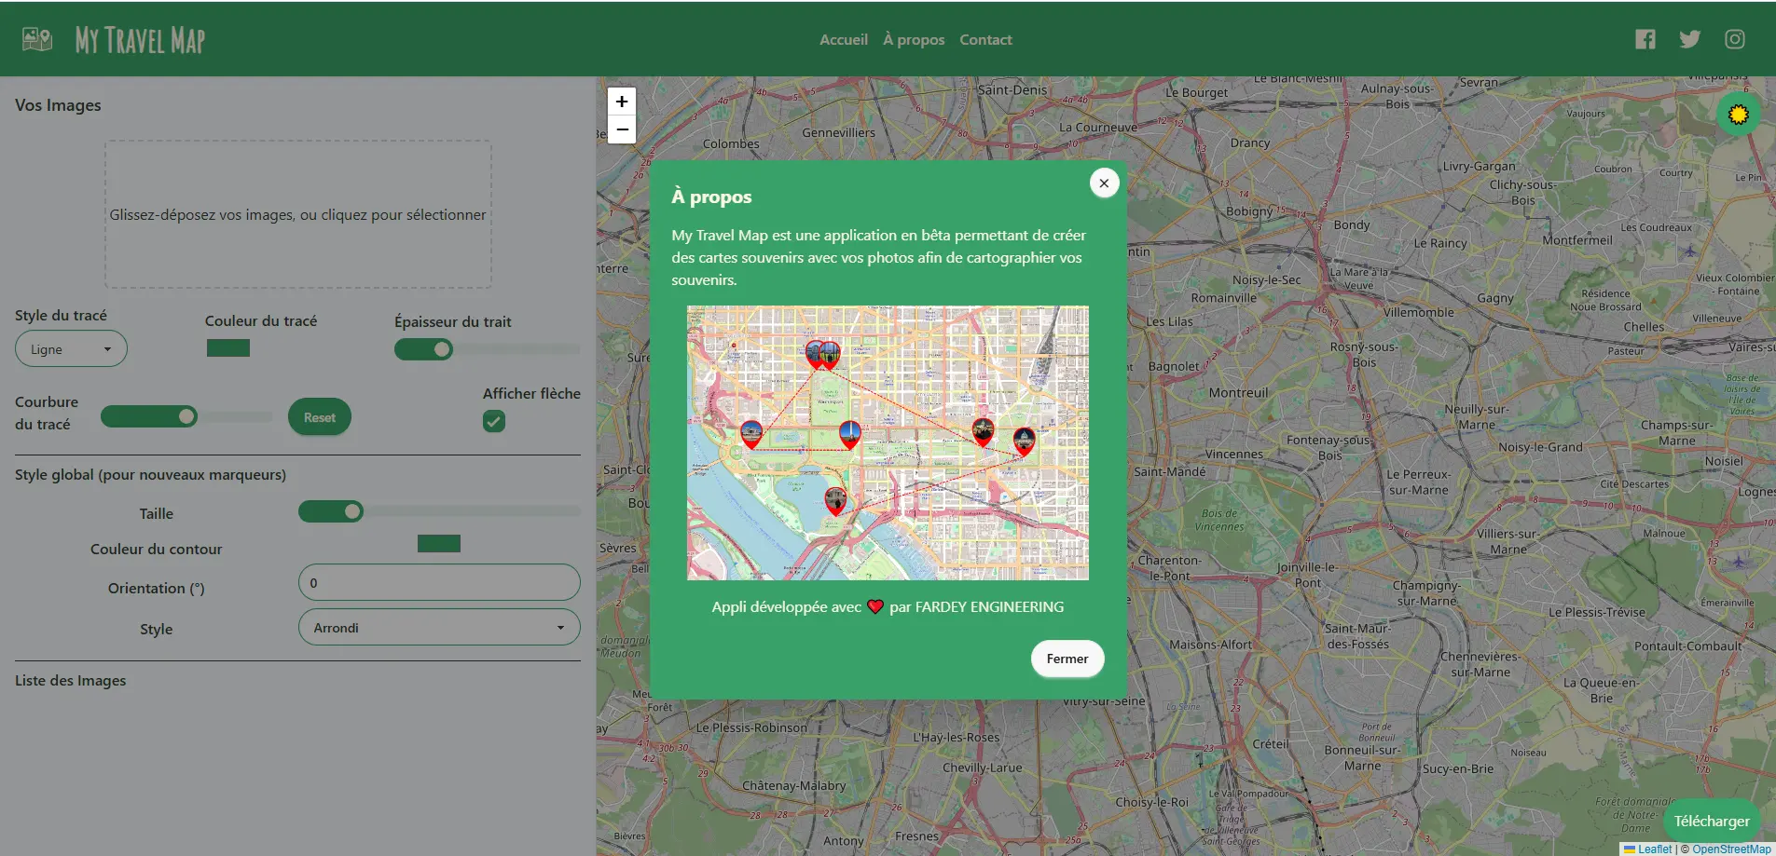Pick the Couleur du tracé color swatch
This screenshot has width=1776, height=856.
pyautogui.click(x=228, y=348)
